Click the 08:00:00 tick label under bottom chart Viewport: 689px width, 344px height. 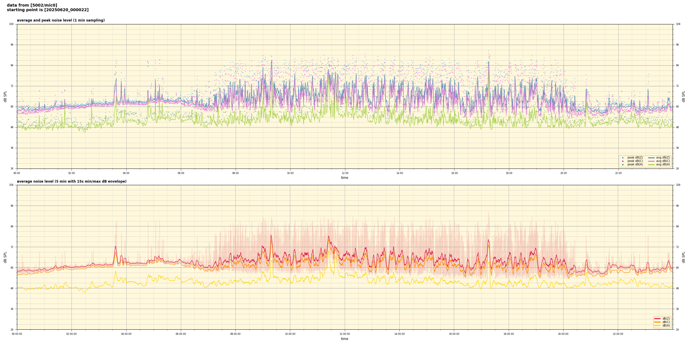pyautogui.click(x=235, y=334)
